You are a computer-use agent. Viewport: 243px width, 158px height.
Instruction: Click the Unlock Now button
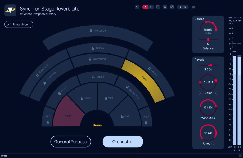(x=19, y=24)
